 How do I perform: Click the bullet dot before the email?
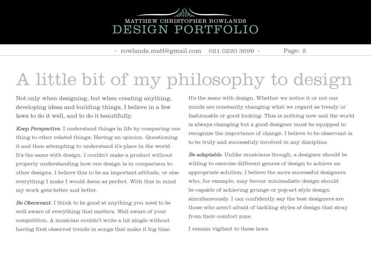[115, 51]
